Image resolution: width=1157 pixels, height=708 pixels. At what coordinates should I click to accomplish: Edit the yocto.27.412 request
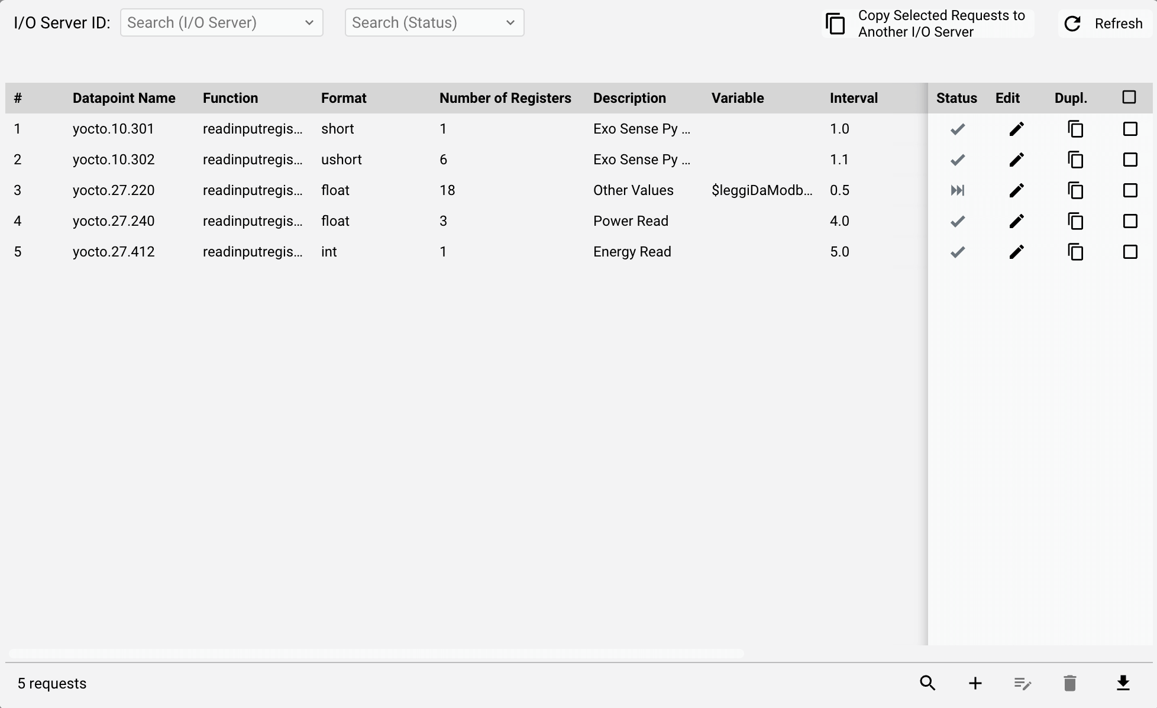click(x=1016, y=252)
